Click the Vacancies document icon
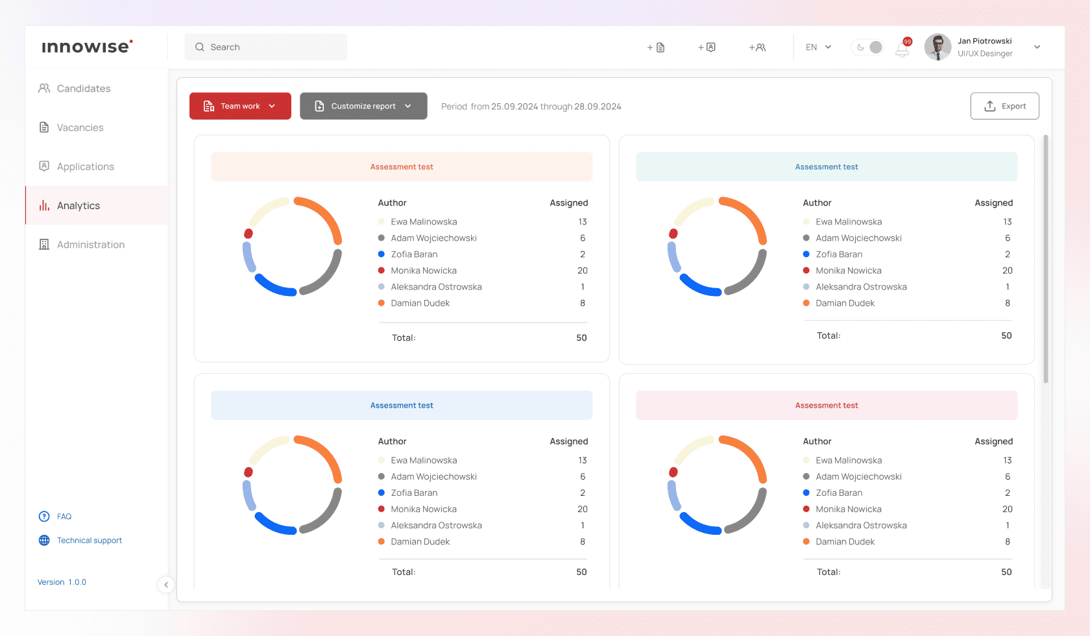This screenshot has width=1090, height=636. pyautogui.click(x=44, y=127)
